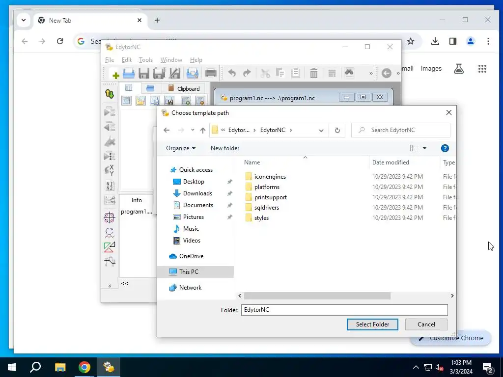Click the back arrow circle icon in EdytorNC toolbar
Viewport: 503px width, 377px height.
386,73
